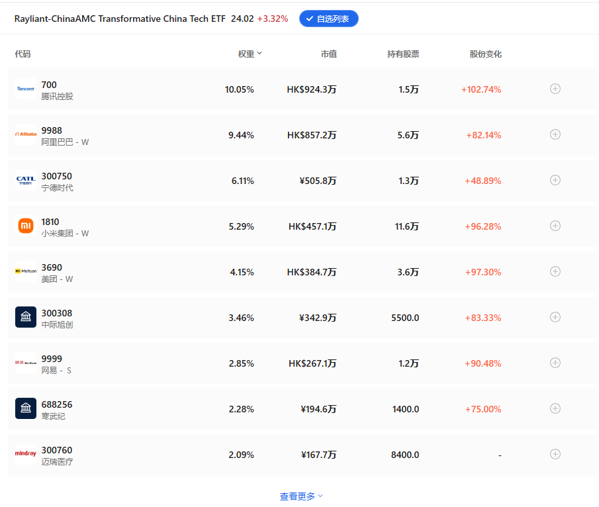Click the 持有股票 column header
The image size is (599, 507).
403,54
